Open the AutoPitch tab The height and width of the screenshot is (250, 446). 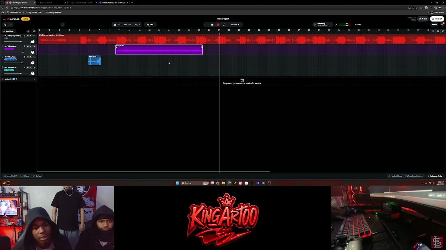(10, 176)
